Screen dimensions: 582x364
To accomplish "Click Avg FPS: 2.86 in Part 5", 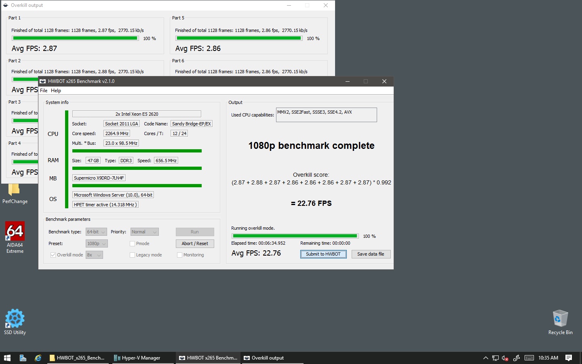I will pyautogui.click(x=198, y=49).
